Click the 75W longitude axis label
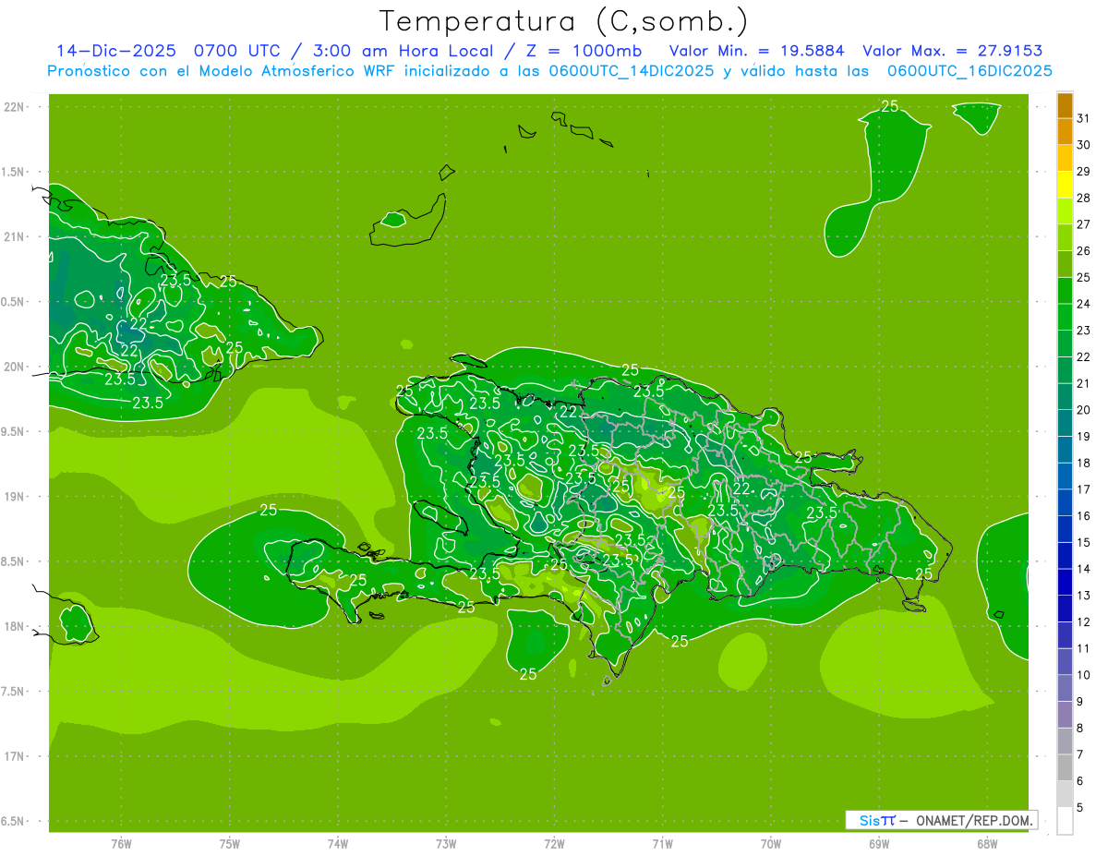 (230, 844)
